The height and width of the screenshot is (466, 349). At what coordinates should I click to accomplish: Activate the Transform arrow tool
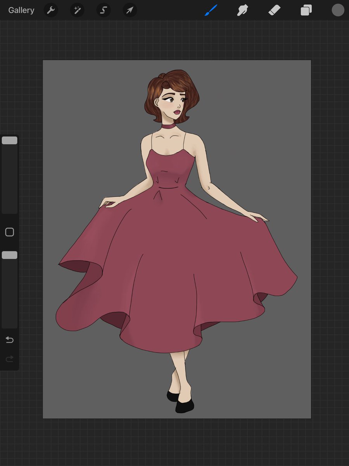click(x=130, y=10)
